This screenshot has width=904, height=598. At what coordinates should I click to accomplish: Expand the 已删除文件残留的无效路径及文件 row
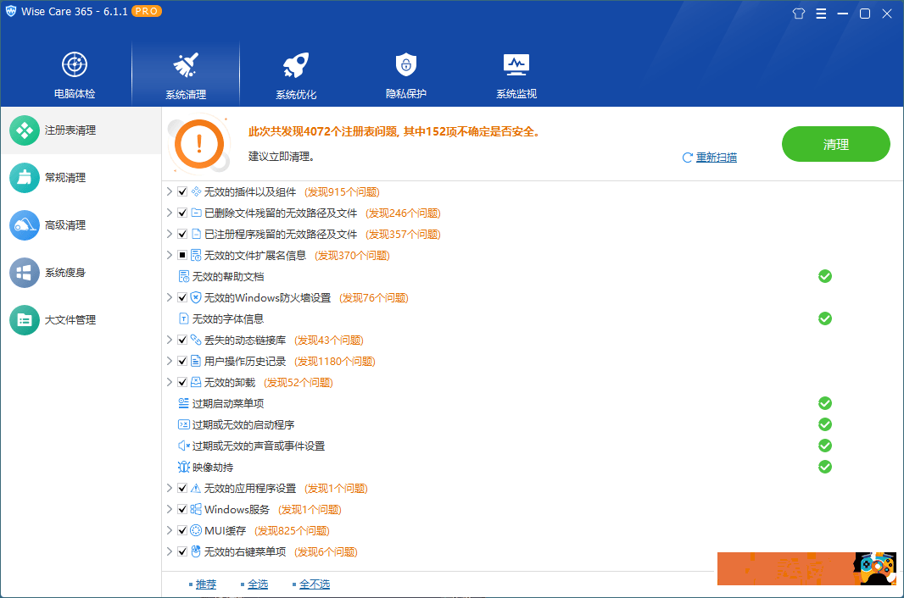coord(170,213)
